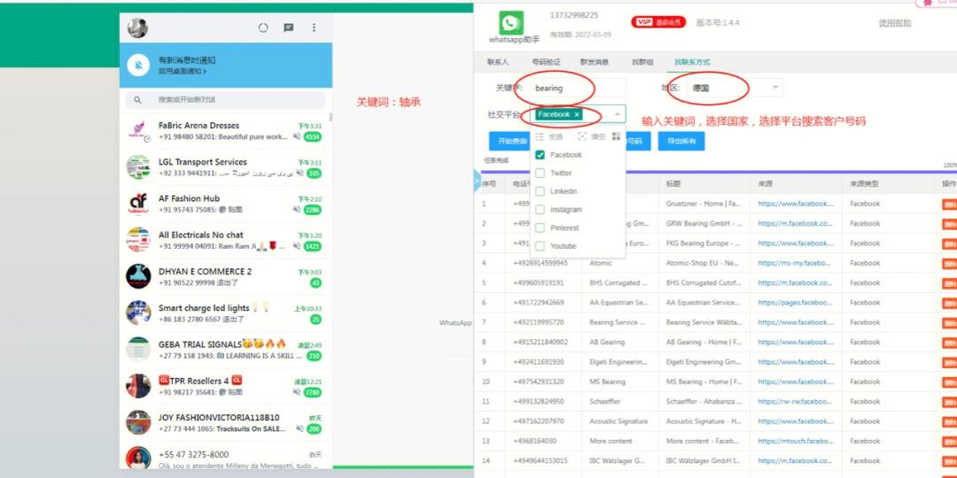Click LGL Transport Services chat avatar
The height and width of the screenshot is (478, 957).
138,167
